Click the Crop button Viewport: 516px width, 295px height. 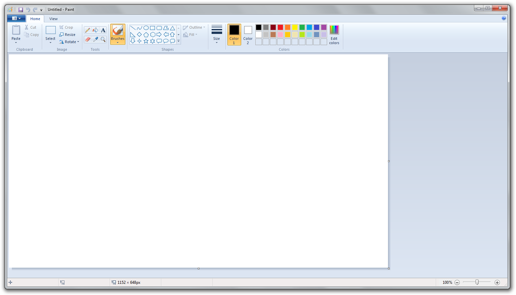[x=66, y=27]
